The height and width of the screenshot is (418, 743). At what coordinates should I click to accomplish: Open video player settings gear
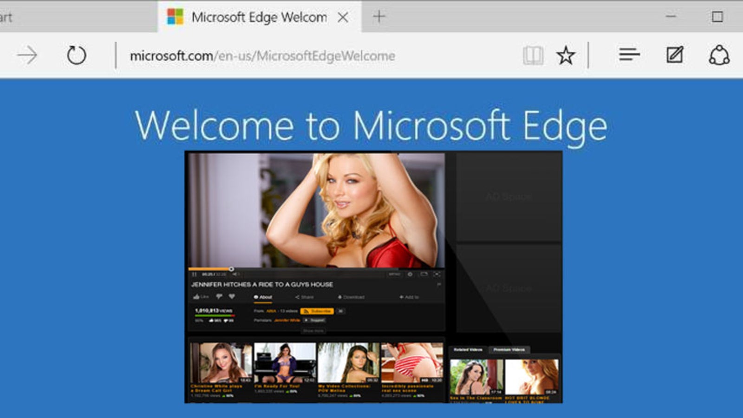[x=410, y=274]
